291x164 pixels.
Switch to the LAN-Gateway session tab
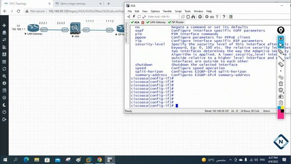[x=156, y=22]
